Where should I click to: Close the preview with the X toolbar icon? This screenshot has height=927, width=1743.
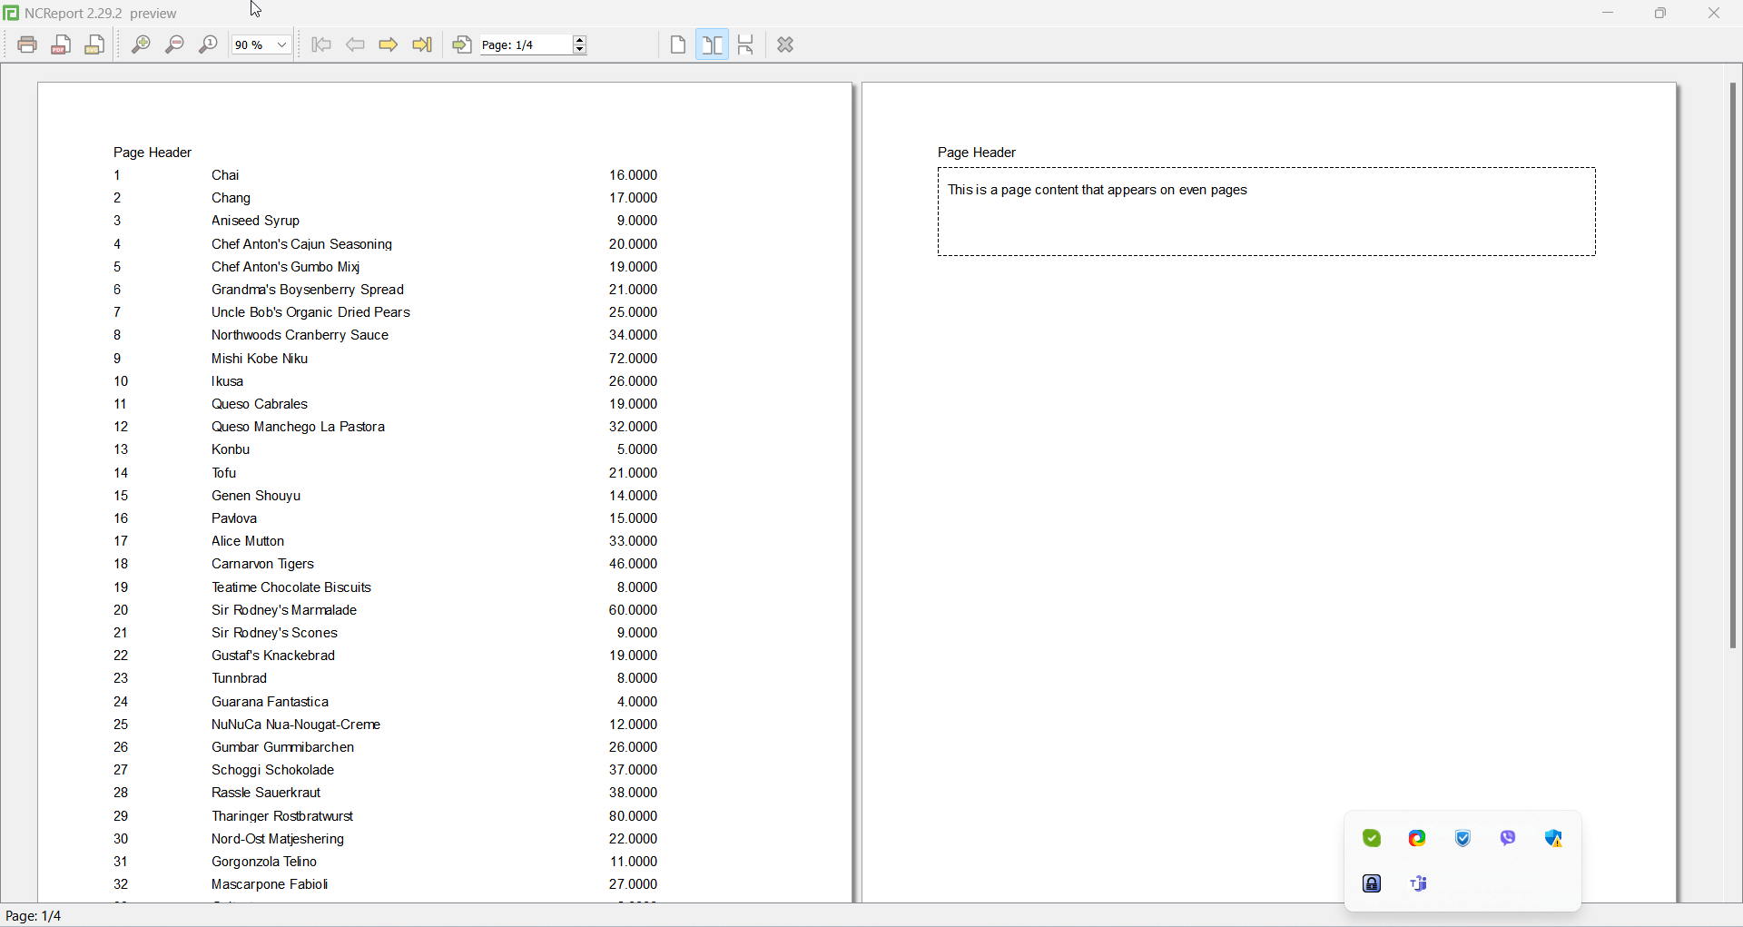point(786,44)
